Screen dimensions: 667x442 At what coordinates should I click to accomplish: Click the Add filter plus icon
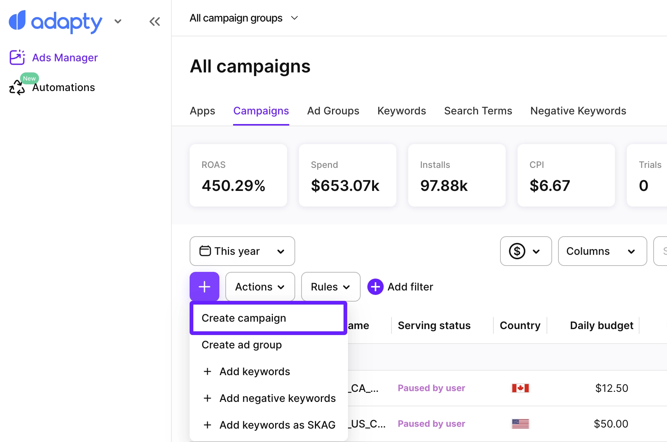tap(375, 286)
